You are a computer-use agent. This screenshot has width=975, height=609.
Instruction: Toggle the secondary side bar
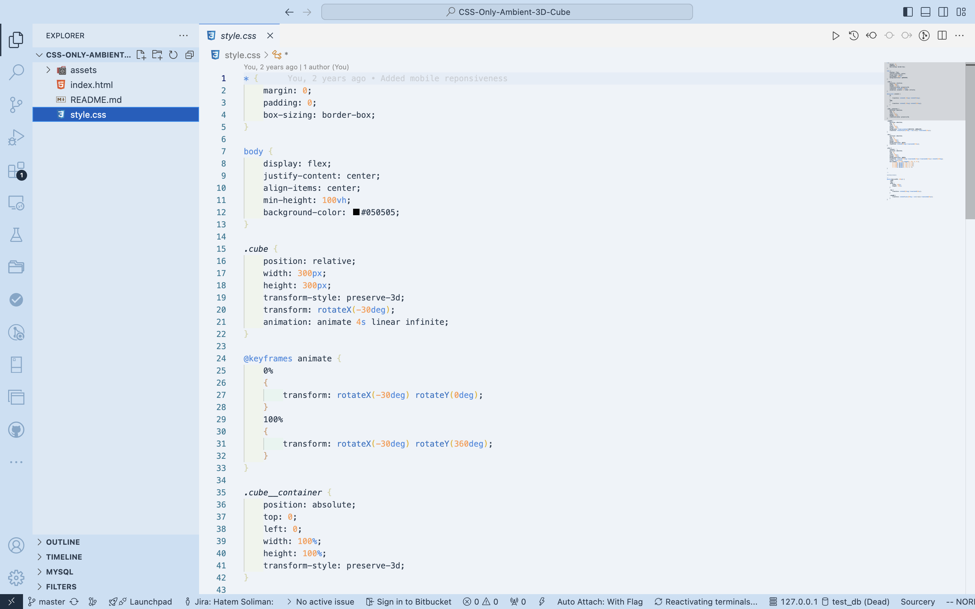pyautogui.click(x=943, y=12)
